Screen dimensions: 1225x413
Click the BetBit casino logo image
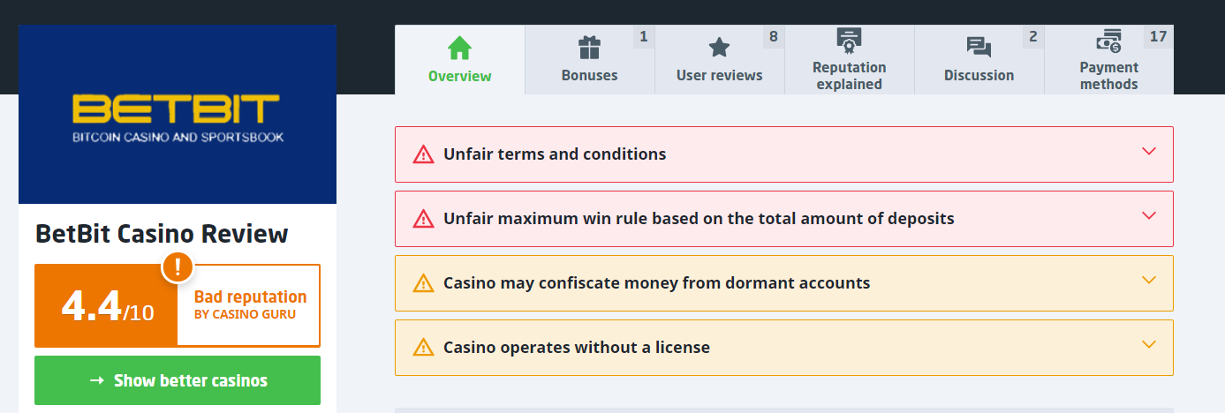(x=178, y=114)
